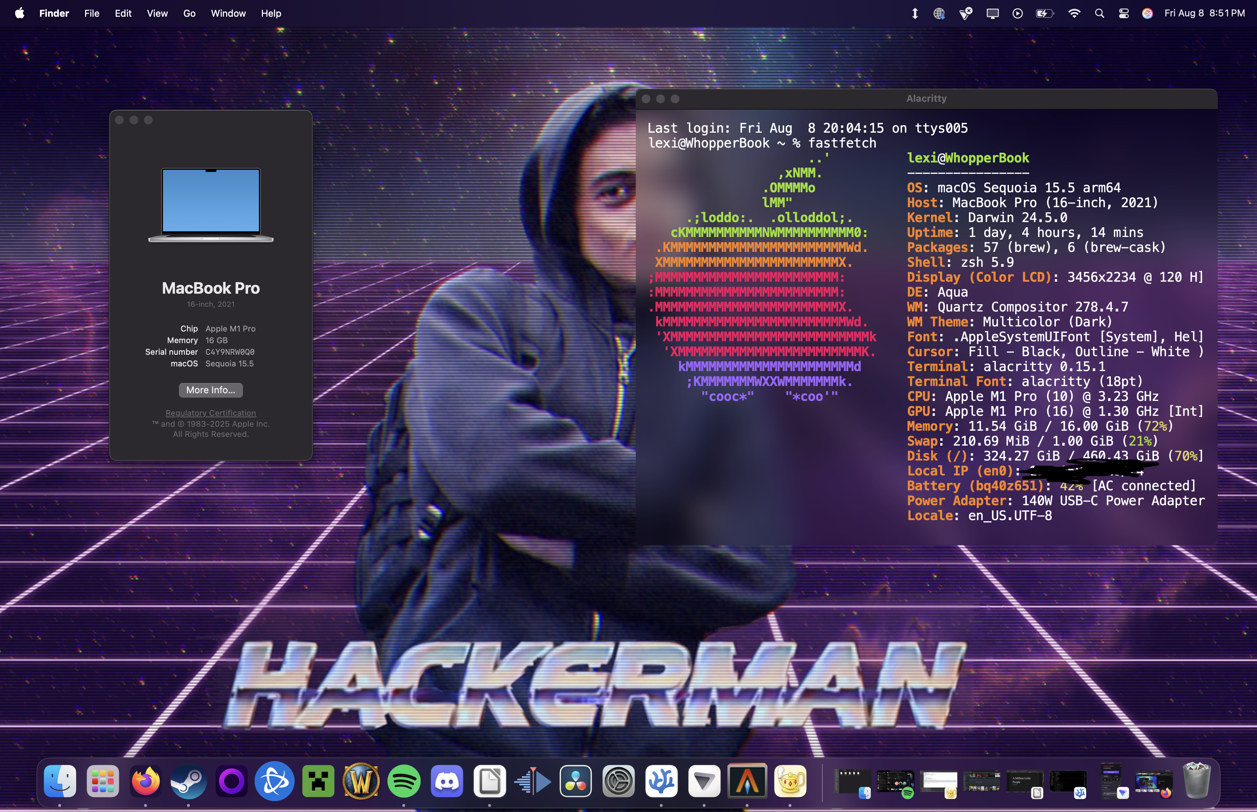Open the blue waveform arrow app in Dock
1257x812 pixels.
[x=533, y=781]
